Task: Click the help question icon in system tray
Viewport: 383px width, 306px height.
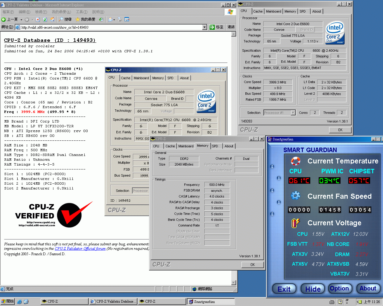Action: 340,302
